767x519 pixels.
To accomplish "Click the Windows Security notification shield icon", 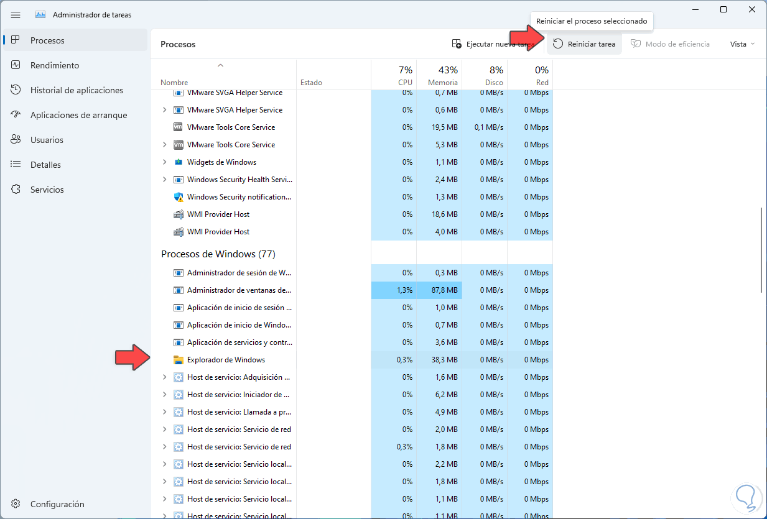I will pos(178,197).
